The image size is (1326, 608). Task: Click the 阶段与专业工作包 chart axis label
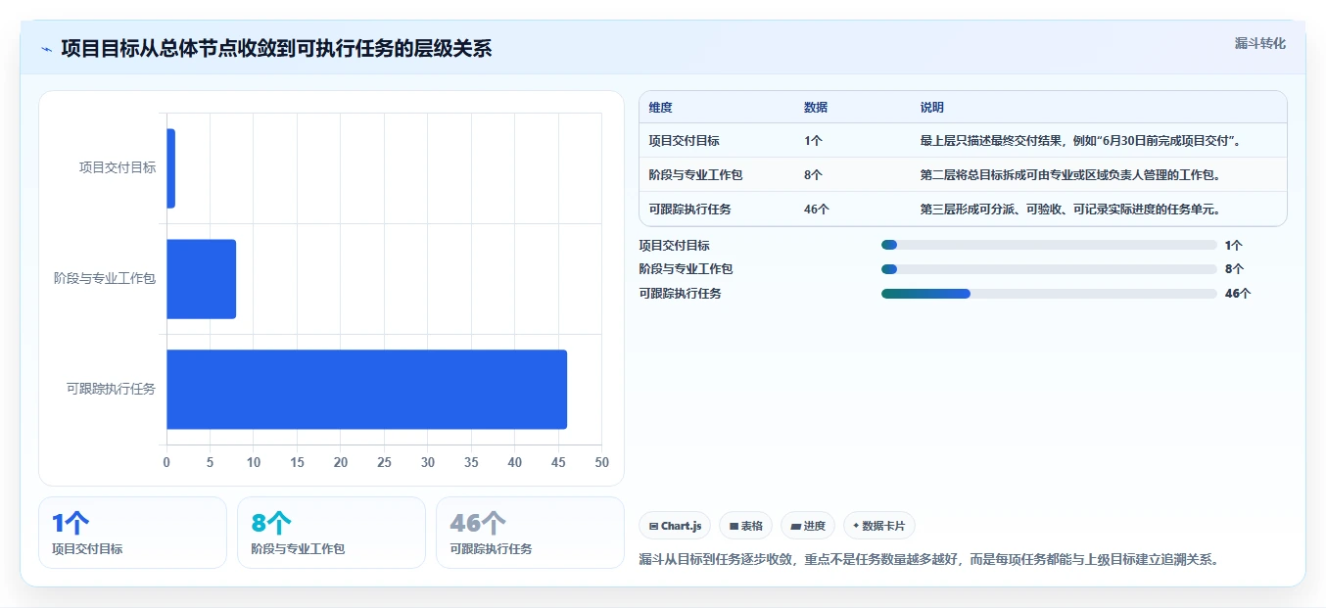click(x=105, y=279)
